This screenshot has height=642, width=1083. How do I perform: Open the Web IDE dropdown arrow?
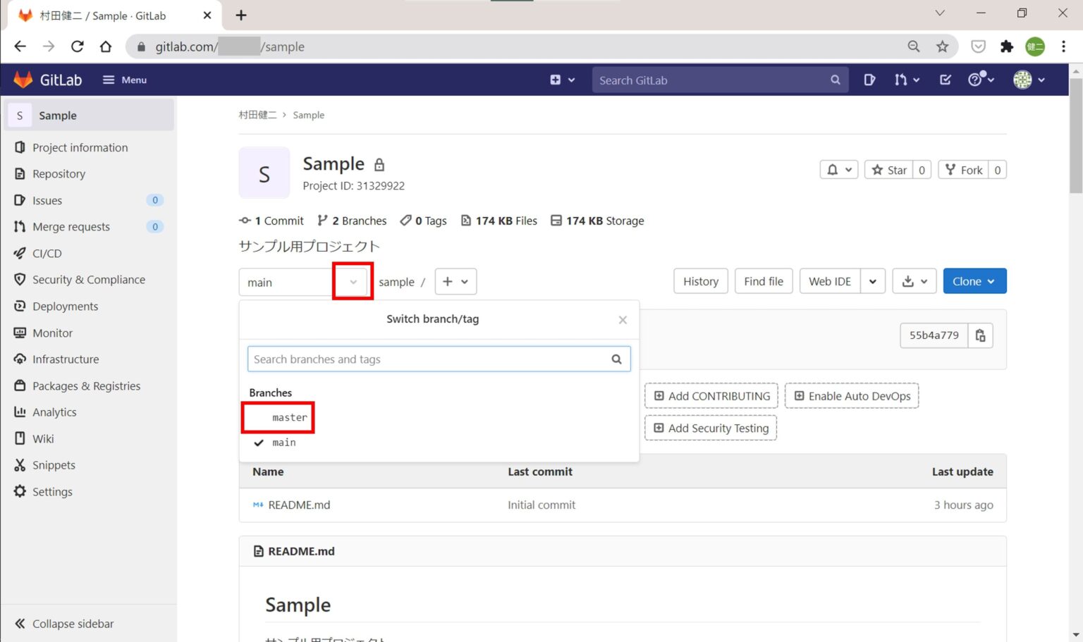pyautogui.click(x=873, y=280)
